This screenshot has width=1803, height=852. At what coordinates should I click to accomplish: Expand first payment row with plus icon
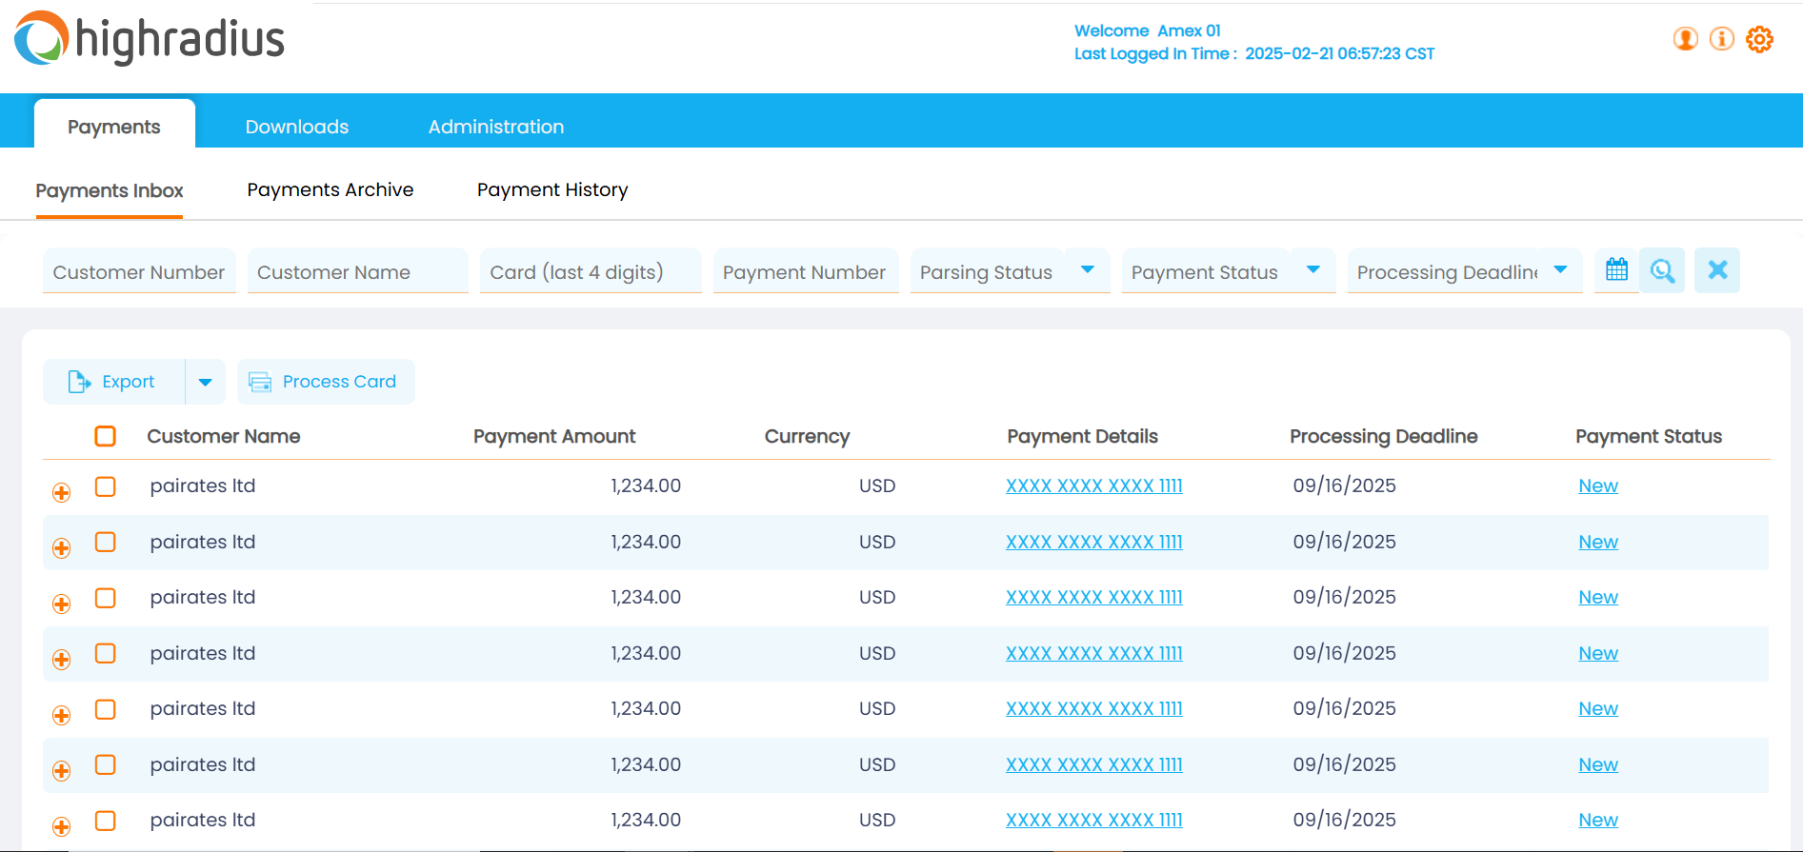pos(62,492)
